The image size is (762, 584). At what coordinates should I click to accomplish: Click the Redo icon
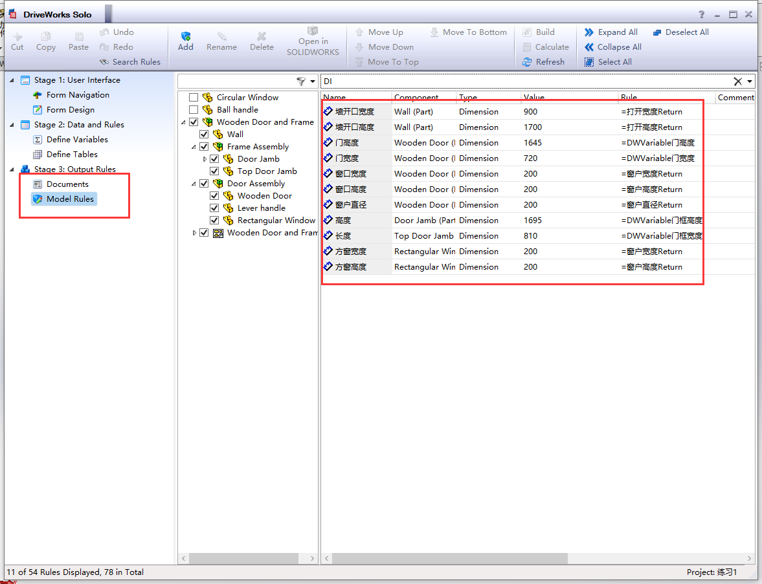(104, 47)
